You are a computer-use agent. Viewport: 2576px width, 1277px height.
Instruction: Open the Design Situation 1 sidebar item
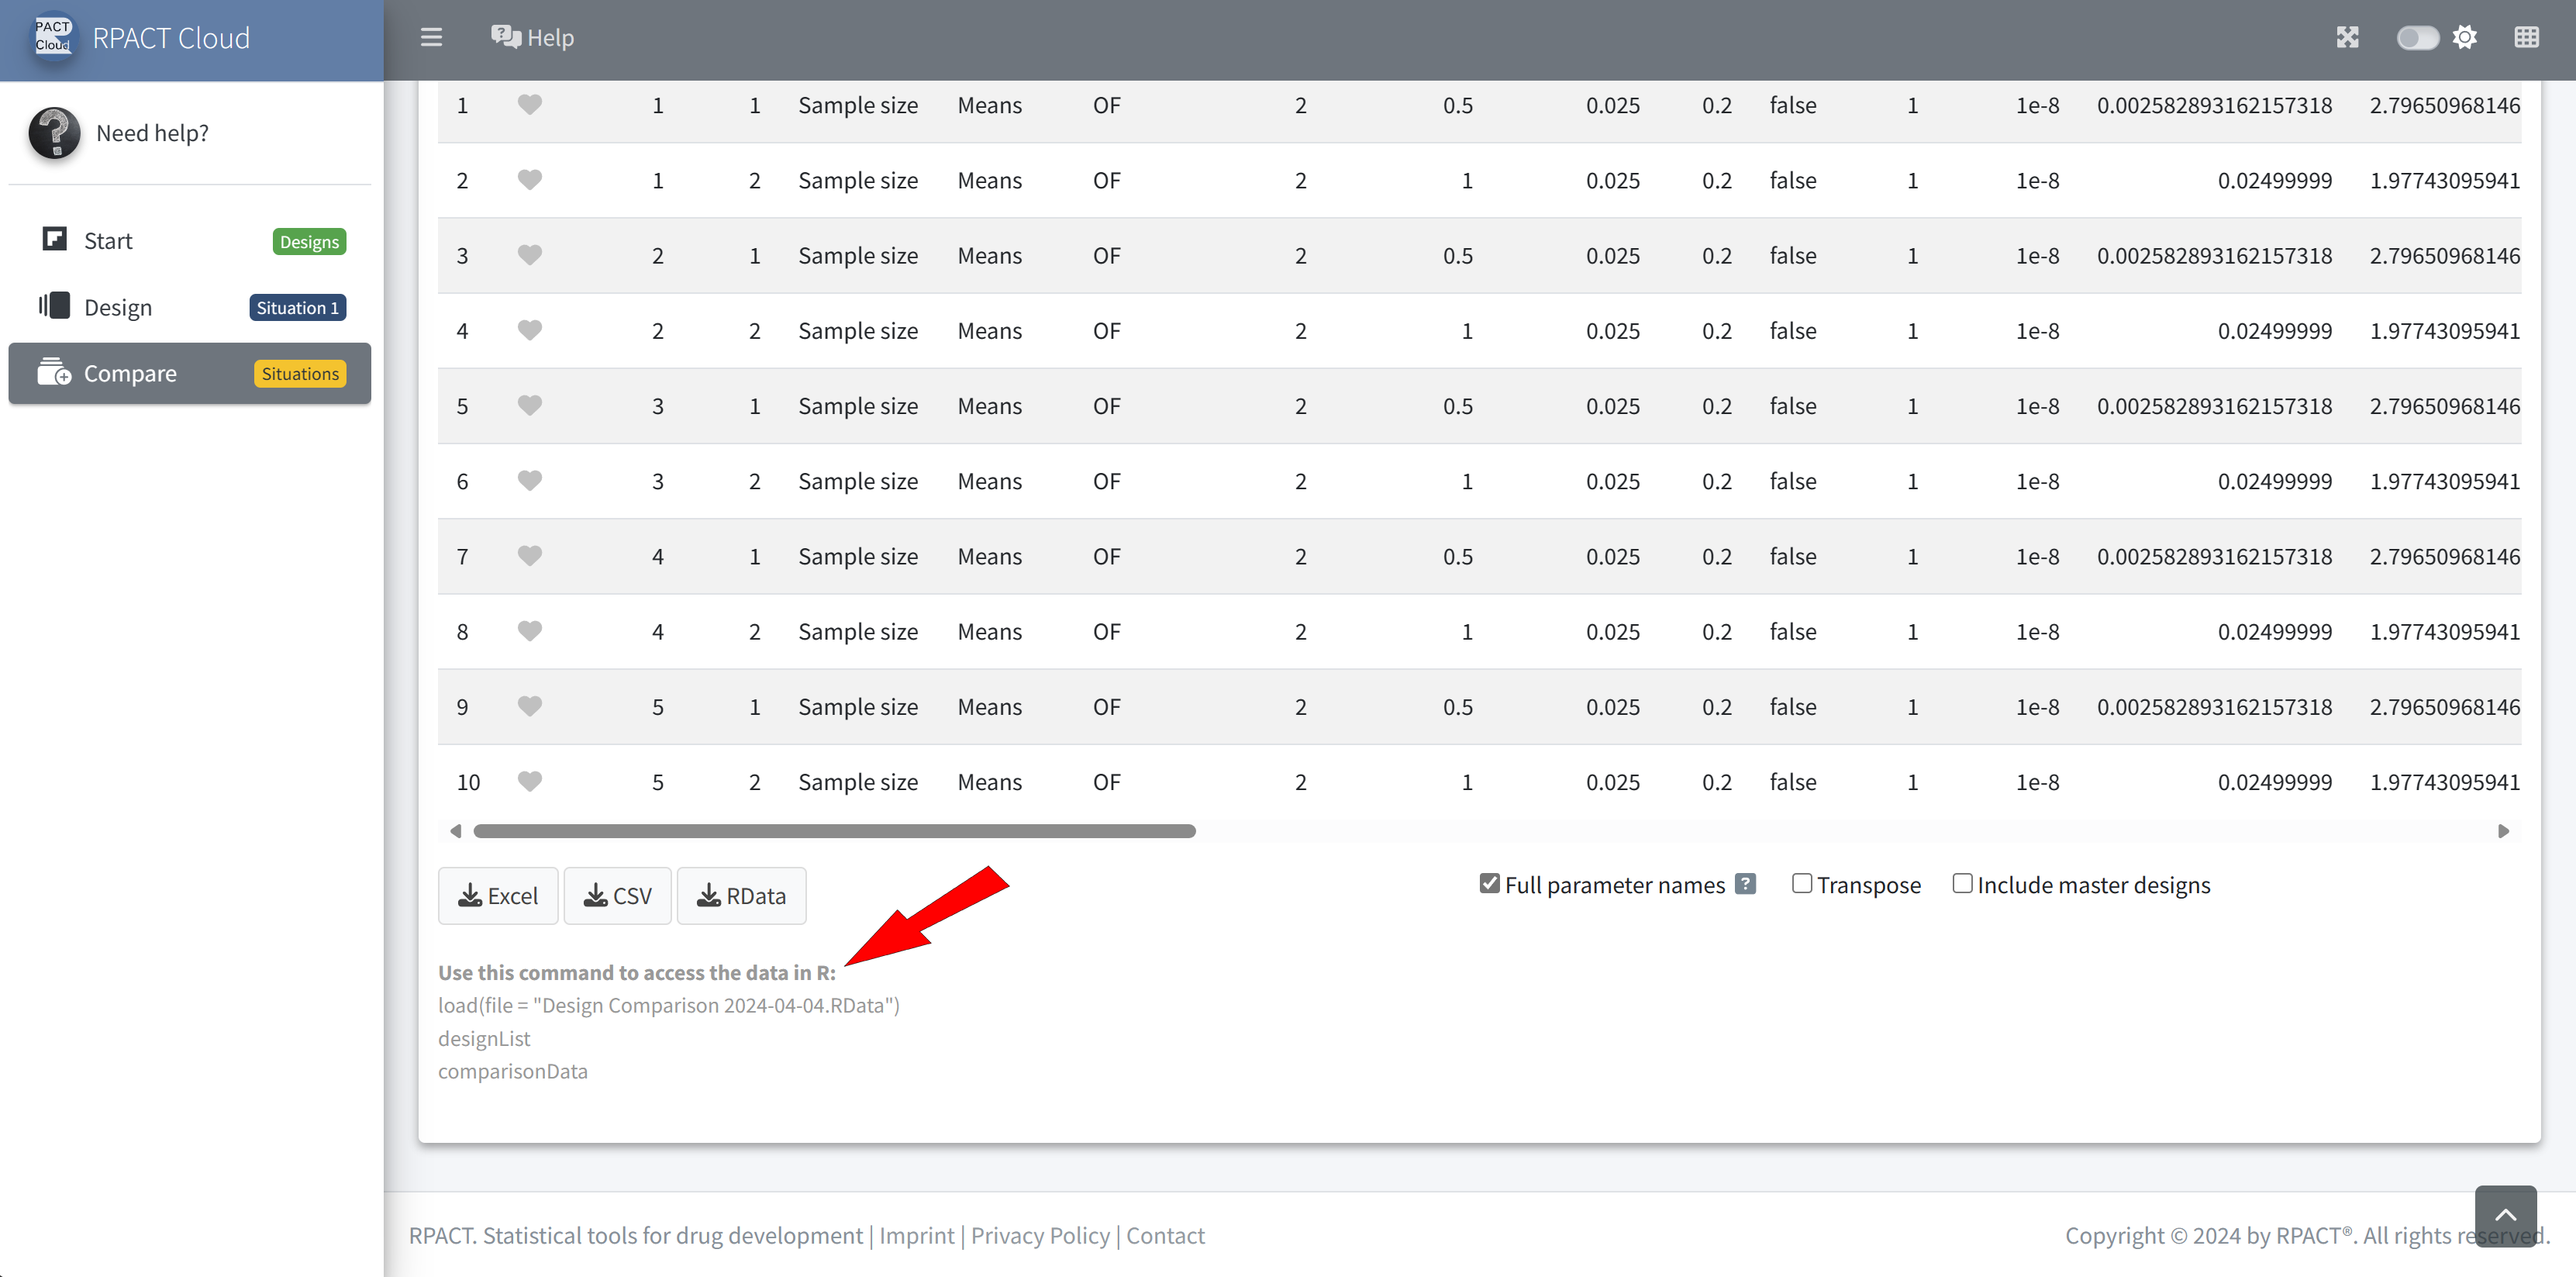pyautogui.click(x=190, y=307)
